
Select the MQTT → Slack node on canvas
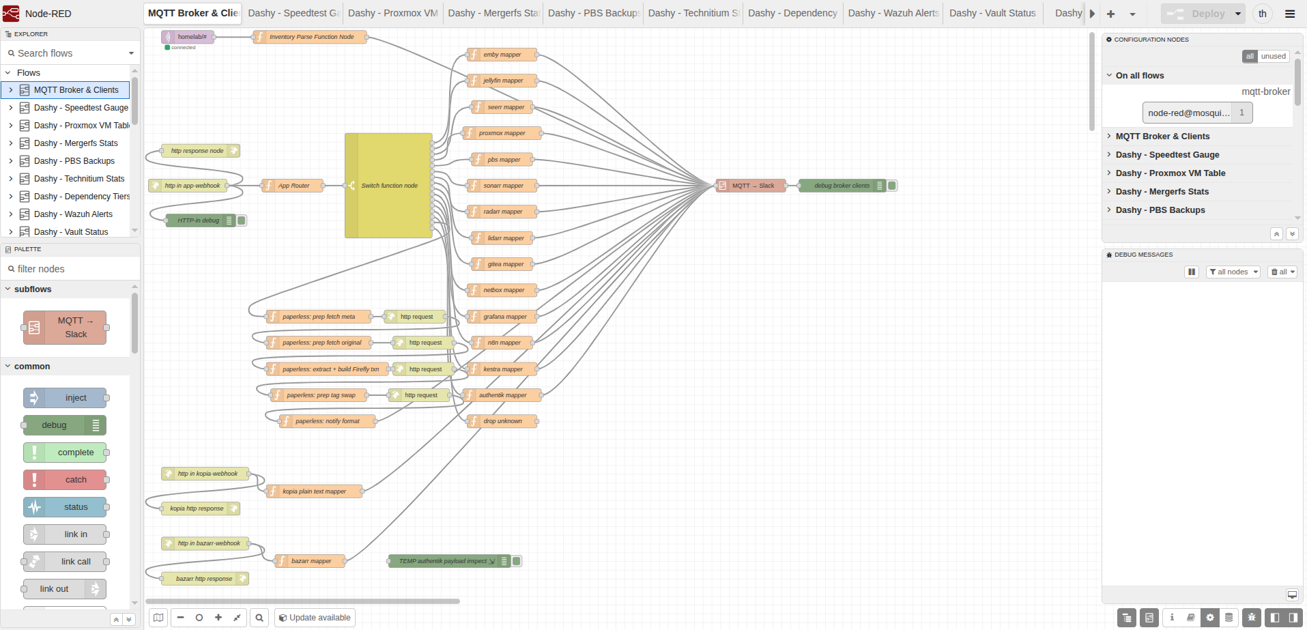click(751, 186)
